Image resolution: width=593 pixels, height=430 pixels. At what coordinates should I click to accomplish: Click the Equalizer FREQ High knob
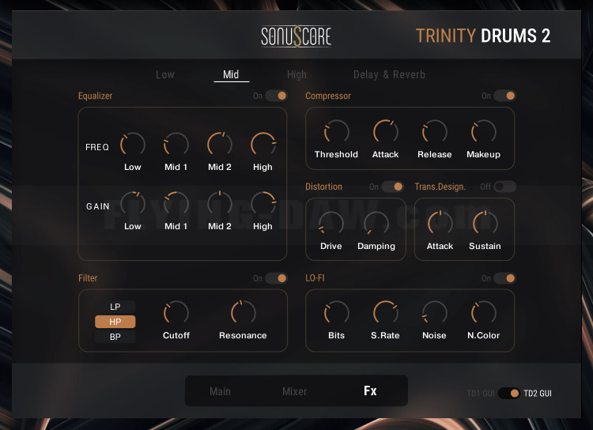(x=263, y=144)
